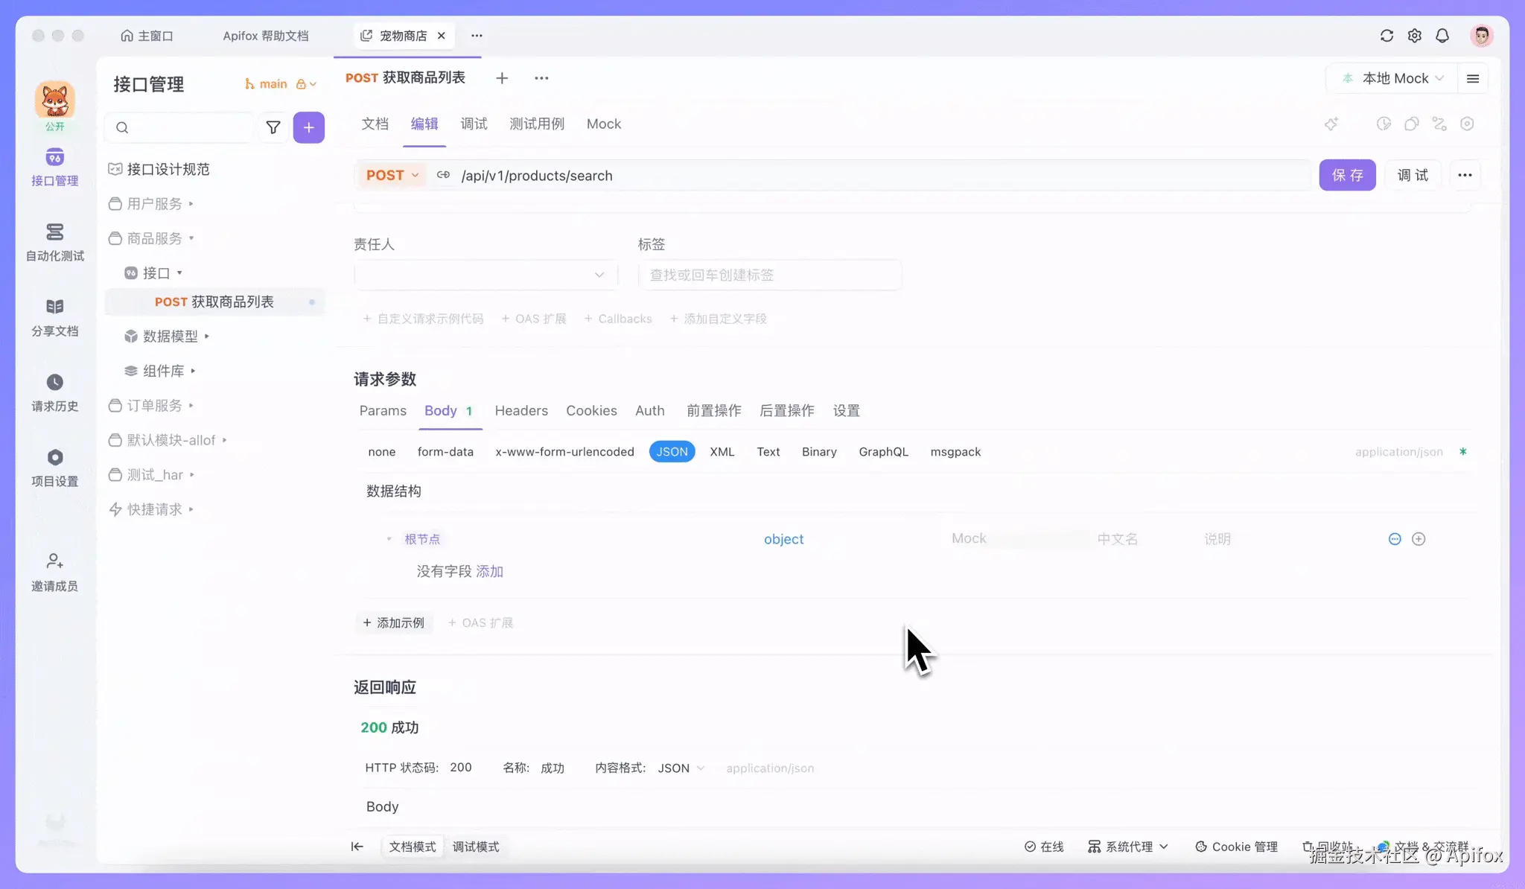
Task: Click the add child node plus icon
Action: (1419, 539)
